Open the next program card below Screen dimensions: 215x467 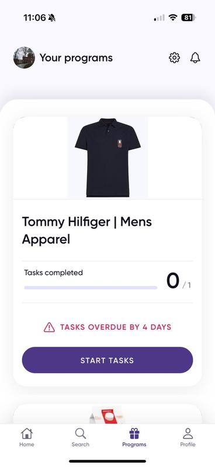[107, 414]
